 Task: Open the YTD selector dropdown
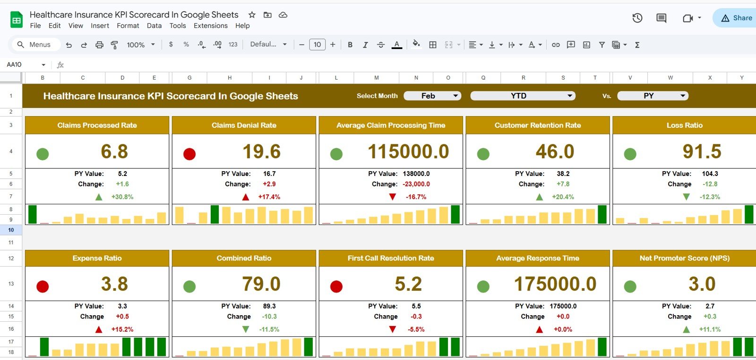coord(523,96)
